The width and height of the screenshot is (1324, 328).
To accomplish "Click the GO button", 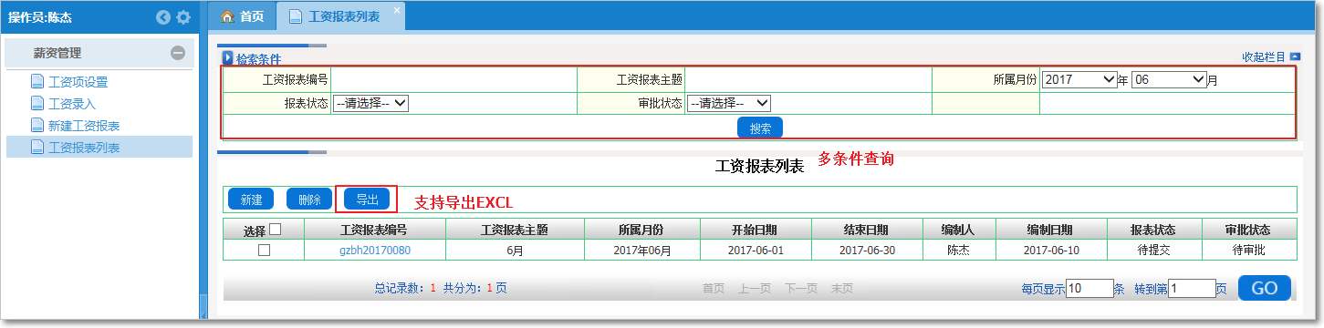I will coord(1265,288).
